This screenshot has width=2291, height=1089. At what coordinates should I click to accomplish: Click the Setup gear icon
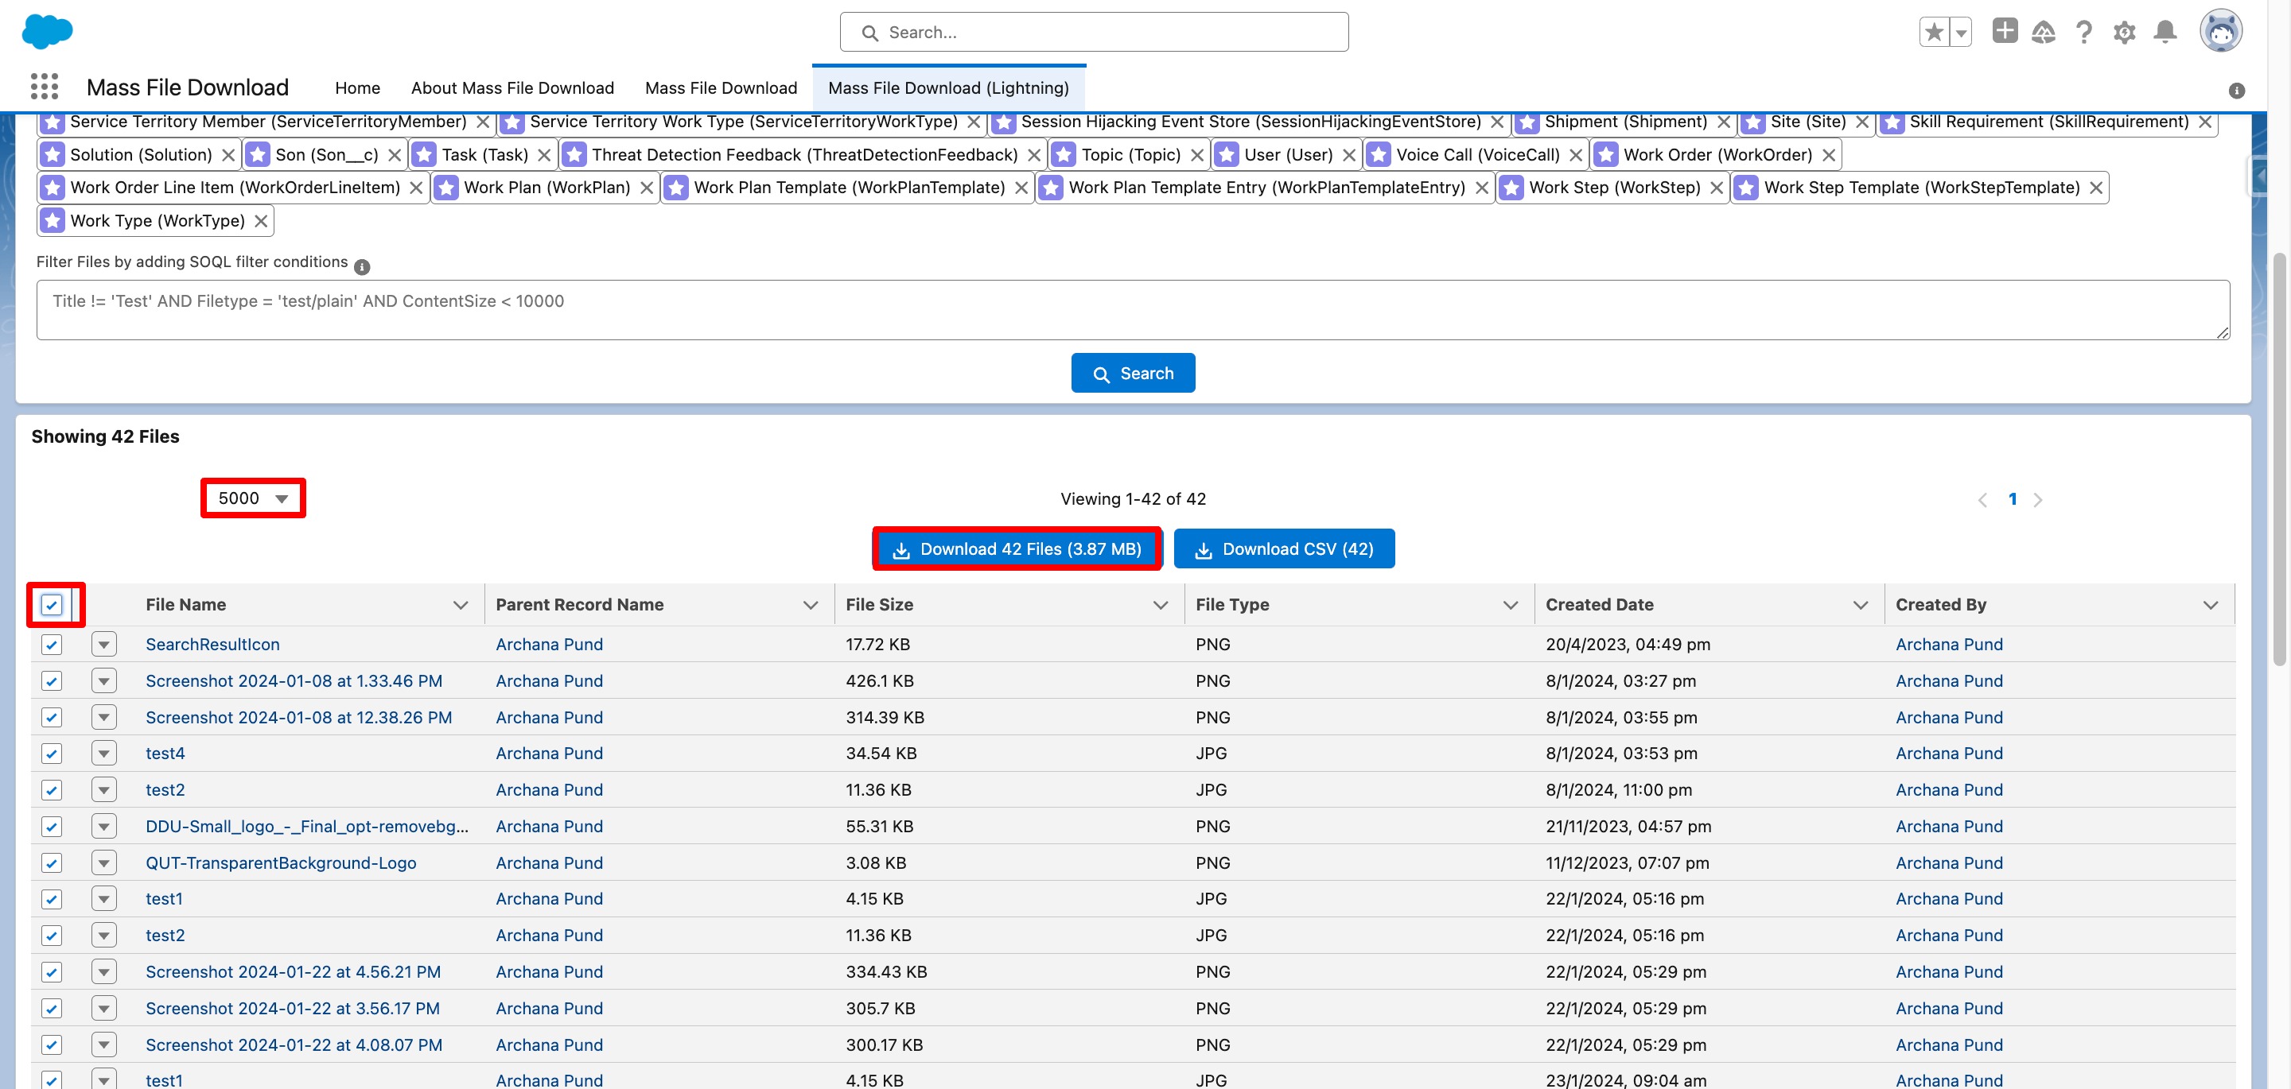click(2124, 33)
